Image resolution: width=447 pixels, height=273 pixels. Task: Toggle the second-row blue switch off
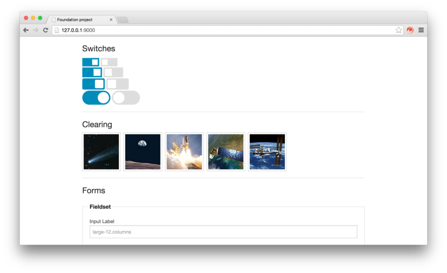[x=92, y=73]
